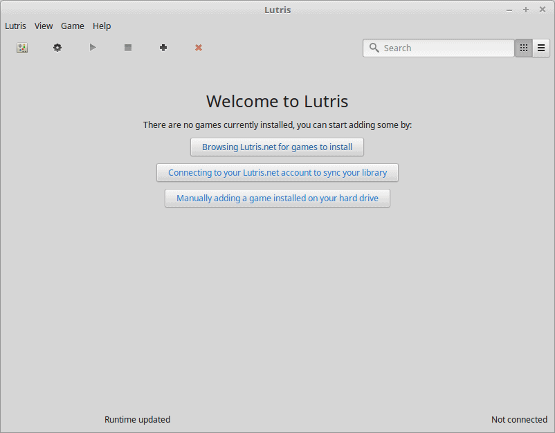This screenshot has width=555, height=433.
Task: Add a game with the plus icon
Action: (163, 48)
